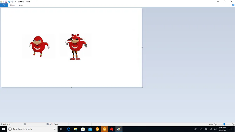Screen dimensions: 235x132
Task: Open the Customize Quick Access Toolbar dropdown
Action: tap(15, 2)
